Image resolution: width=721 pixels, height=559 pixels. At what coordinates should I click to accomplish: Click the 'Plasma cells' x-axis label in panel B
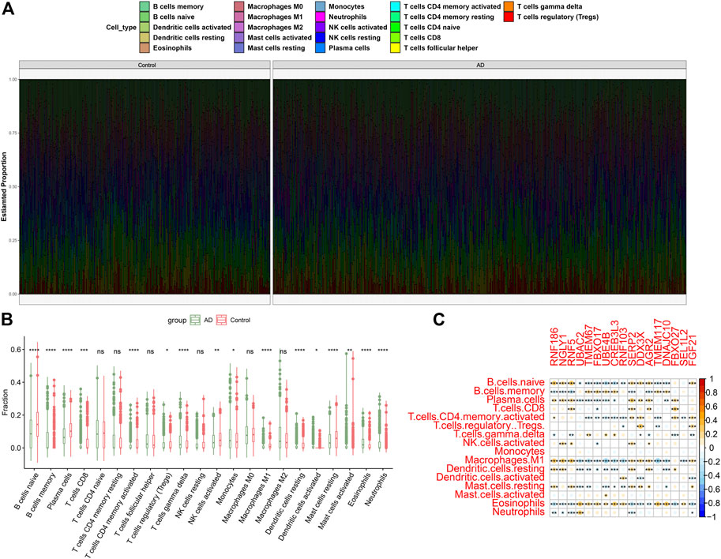click(x=60, y=490)
